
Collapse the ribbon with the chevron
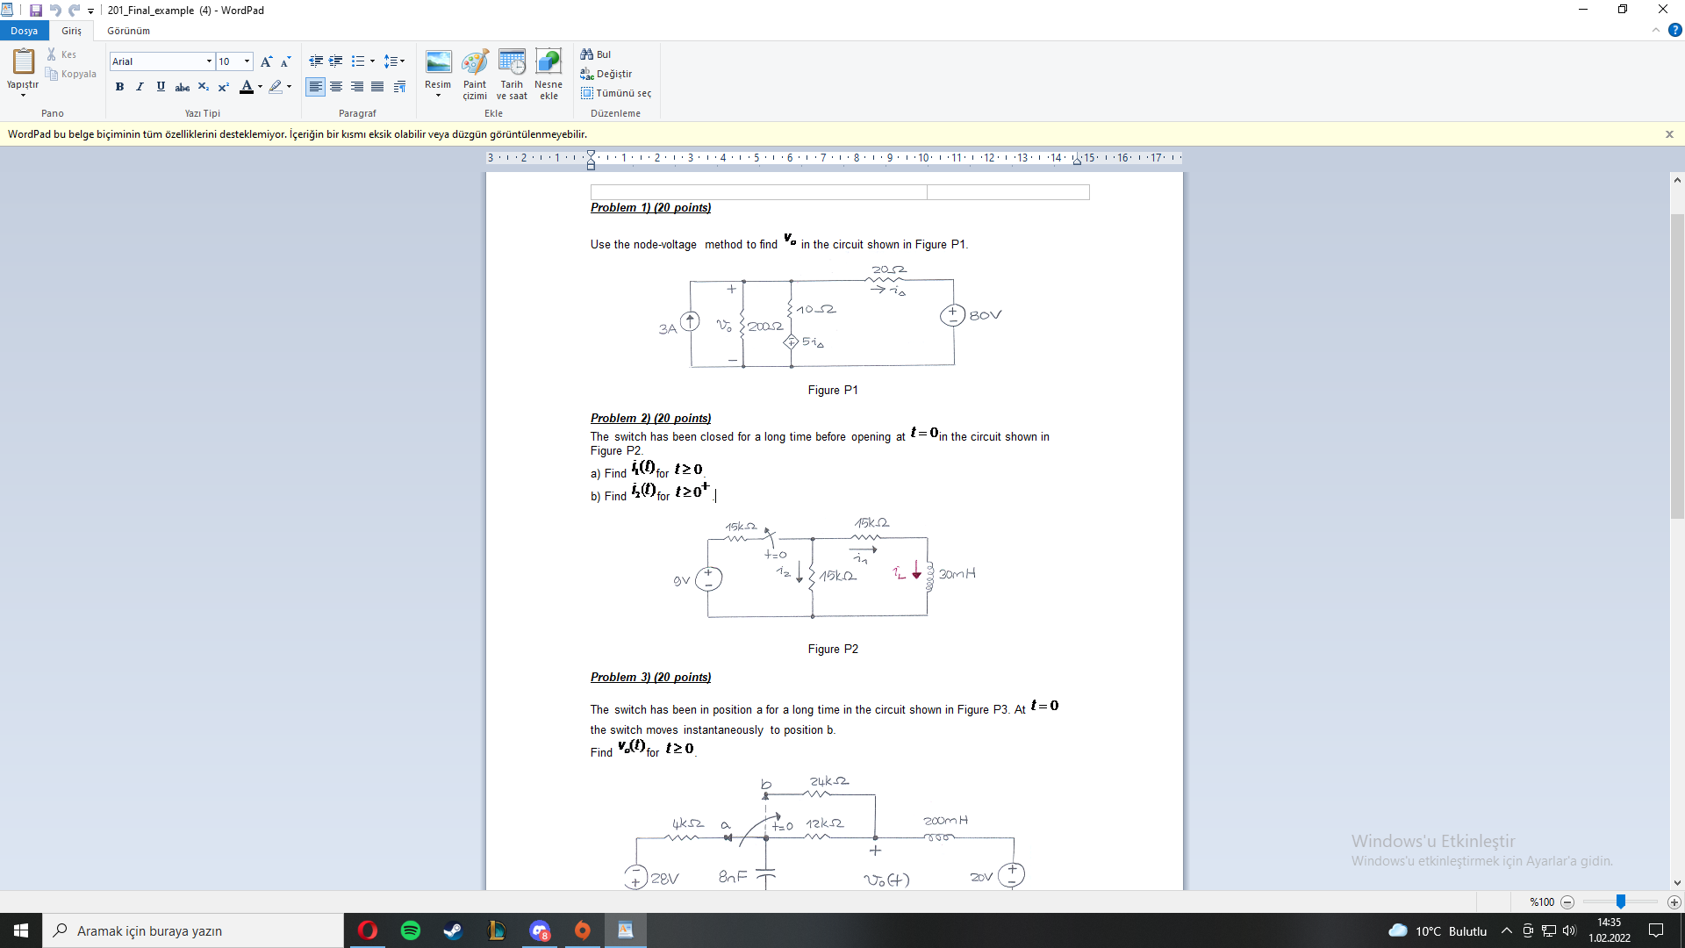(1655, 30)
